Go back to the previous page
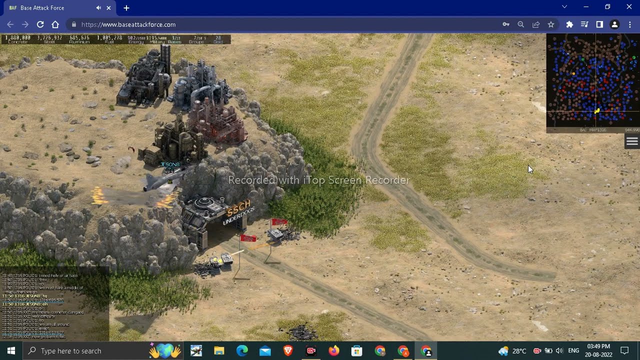This screenshot has width=640, height=360. tap(10, 24)
